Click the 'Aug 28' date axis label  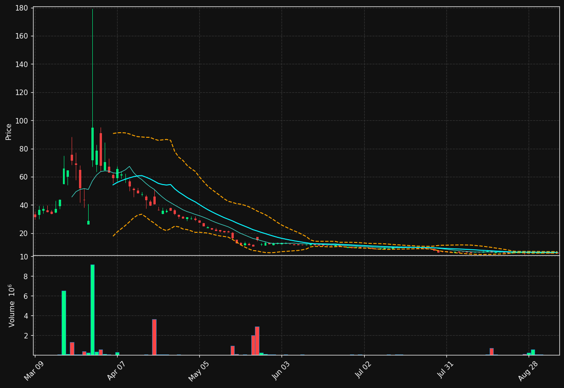coord(529,371)
